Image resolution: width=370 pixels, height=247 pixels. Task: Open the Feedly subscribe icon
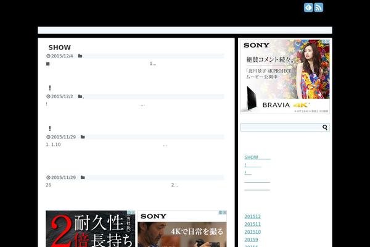point(308,7)
